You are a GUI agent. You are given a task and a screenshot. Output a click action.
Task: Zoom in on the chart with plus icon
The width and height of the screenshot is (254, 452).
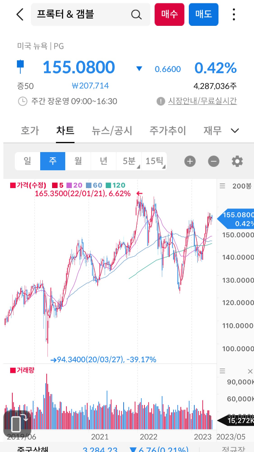[190, 161]
